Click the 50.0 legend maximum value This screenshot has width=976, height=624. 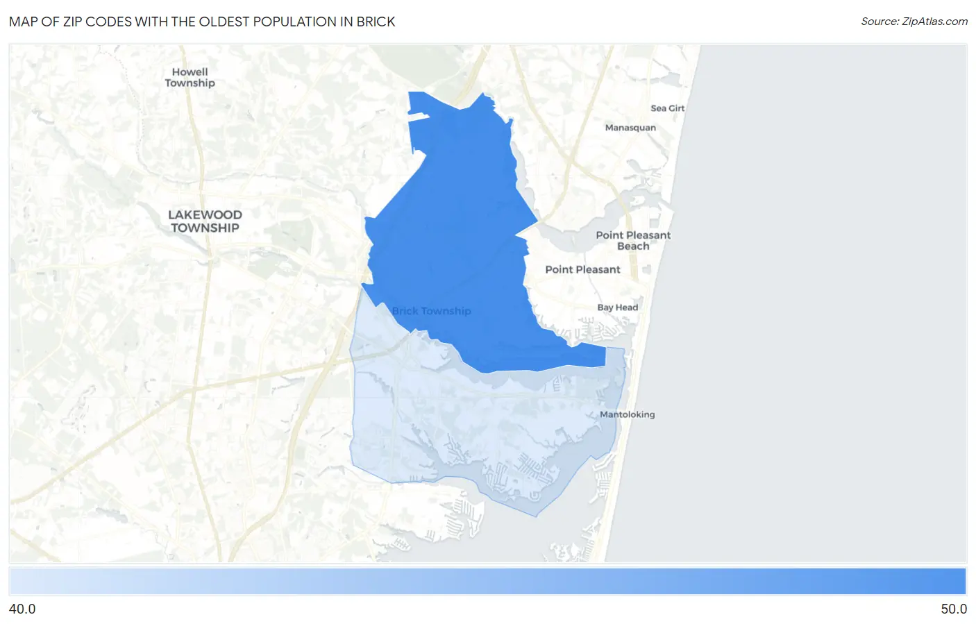point(954,609)
